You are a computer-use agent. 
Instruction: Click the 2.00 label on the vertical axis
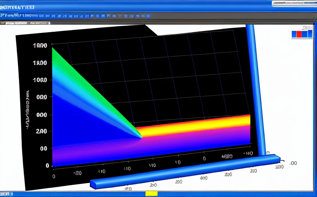point(42,131)
